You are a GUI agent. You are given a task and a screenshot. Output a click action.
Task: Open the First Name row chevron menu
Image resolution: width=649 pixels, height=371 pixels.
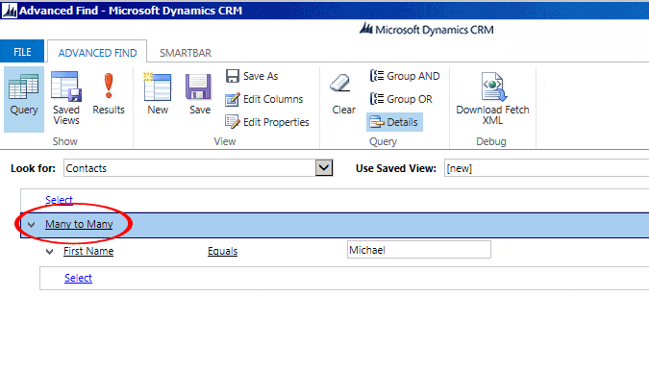pos(50,252)
